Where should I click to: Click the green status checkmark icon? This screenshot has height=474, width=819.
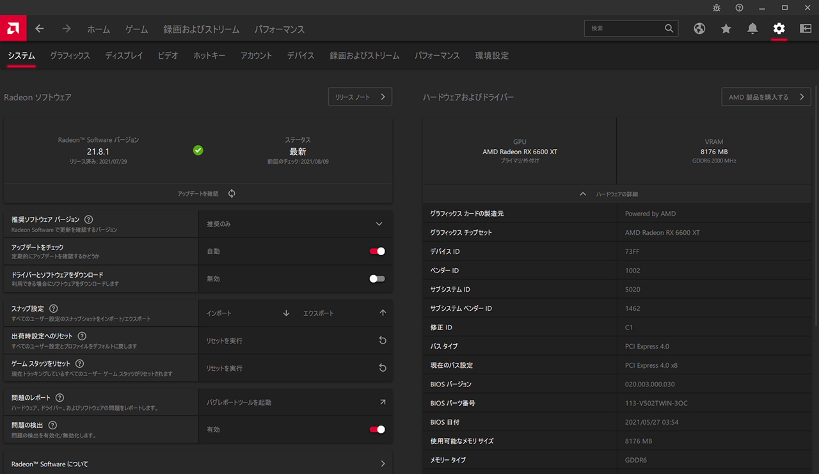click(198, 150)
